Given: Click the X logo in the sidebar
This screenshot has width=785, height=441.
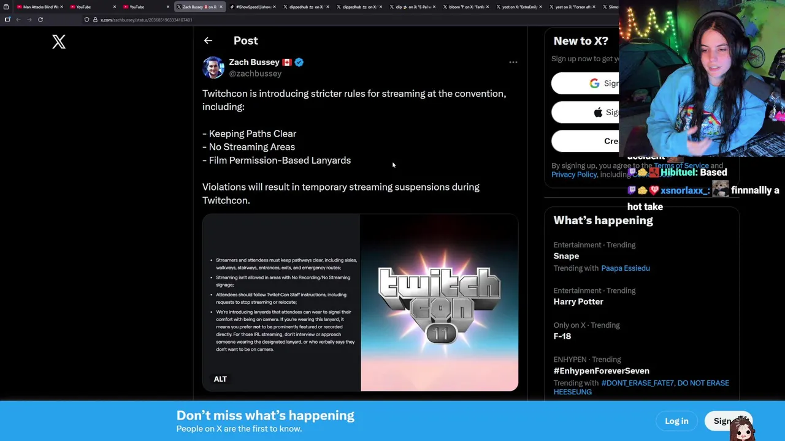Looking at the screenshot, I should (59, 42).
